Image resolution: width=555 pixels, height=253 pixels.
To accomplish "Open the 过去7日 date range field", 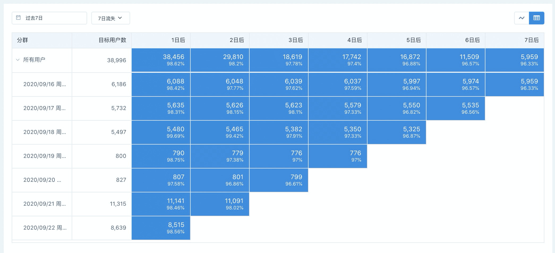I will coord(49,18).
